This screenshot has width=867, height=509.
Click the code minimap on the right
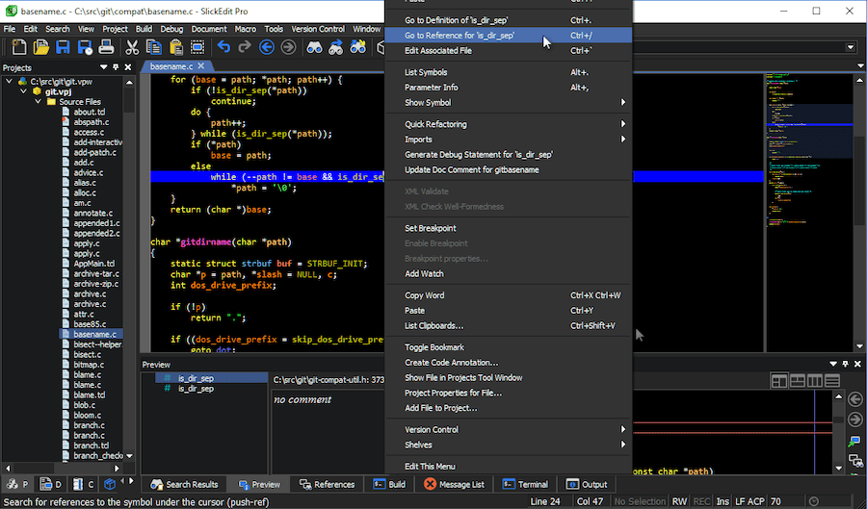(x=809, y=213)
